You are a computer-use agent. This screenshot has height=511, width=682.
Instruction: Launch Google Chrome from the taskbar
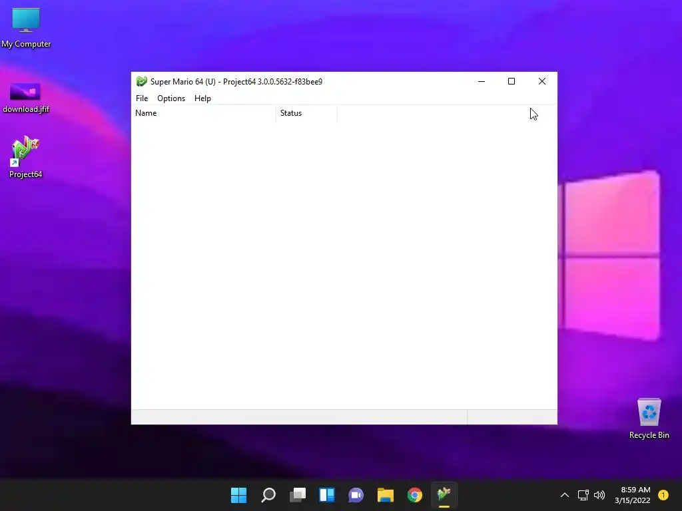[415, 495]
